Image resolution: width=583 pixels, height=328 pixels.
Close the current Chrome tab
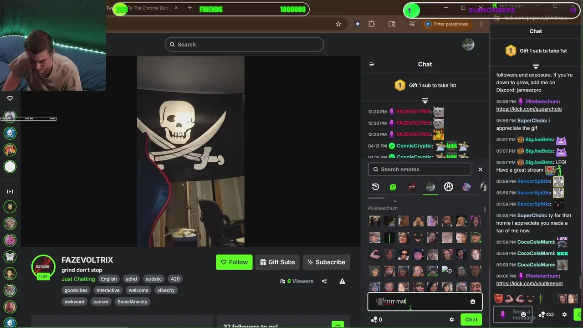(176, 8)
